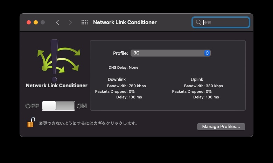The image size is (273, 163).
Task: Click Downlink Bandwidth: 780 kbps
Action: (x=126, y=86)
